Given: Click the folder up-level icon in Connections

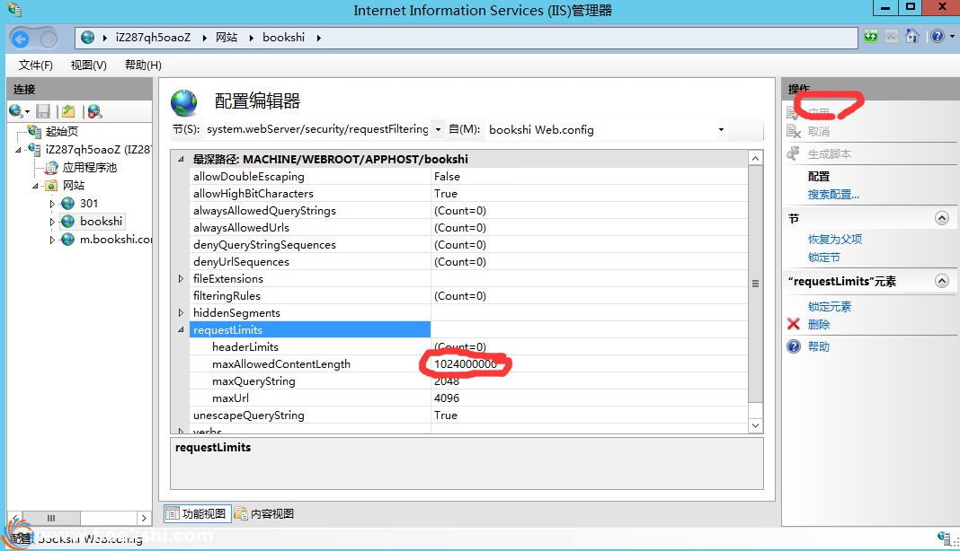Looking at the screenshot, I should [68, 111].
